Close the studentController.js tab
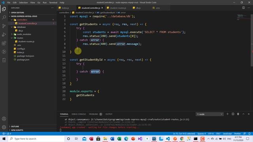Image resolution: width=253 pixels, height=142 pixels. [x=102, y=8]
